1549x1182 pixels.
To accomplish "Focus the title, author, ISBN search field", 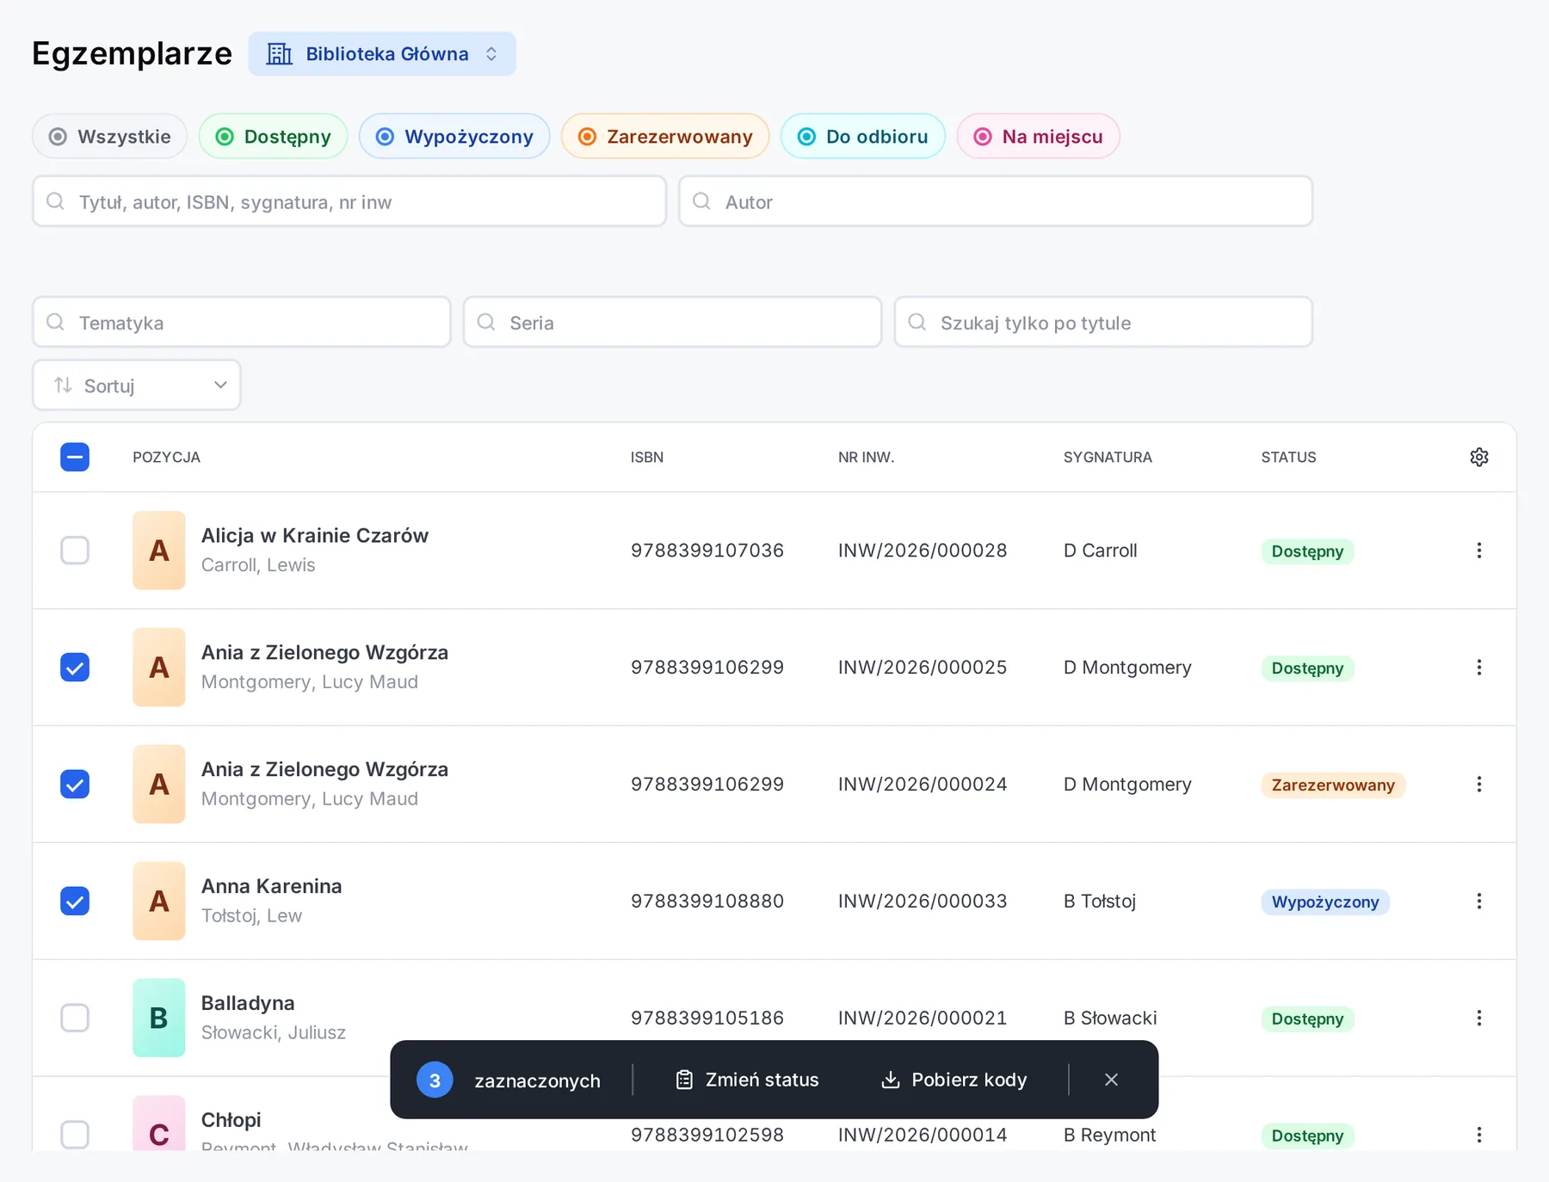I will click(349, 202).
